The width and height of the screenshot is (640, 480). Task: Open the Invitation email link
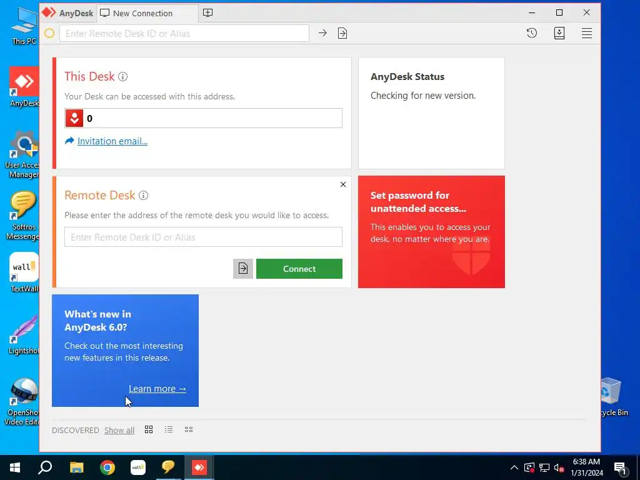coord(112,141)
